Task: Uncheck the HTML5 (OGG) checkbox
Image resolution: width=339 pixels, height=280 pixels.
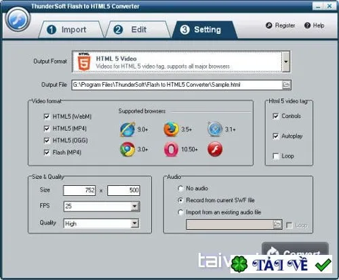Action: [47, 140]
